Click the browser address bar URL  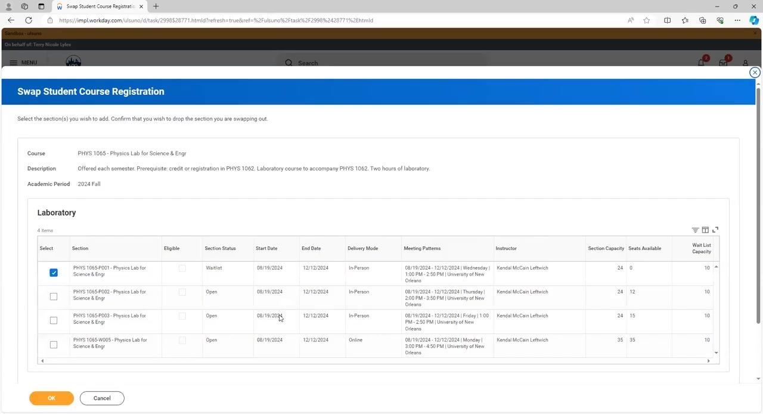pyautogui.click(x=216, y=20)
